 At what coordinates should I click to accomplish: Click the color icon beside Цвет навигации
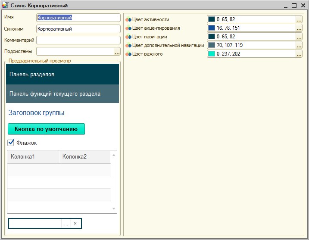[x=128, y=37]
